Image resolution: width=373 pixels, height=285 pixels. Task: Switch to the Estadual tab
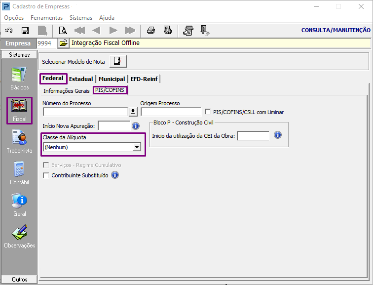pyautogui.click(x=81, y=79)
